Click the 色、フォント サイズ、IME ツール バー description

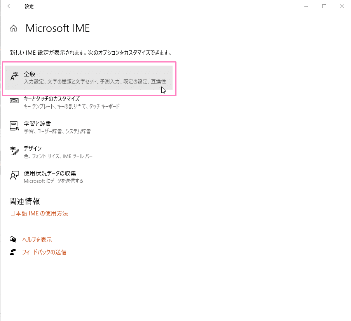click(x=58, y=156)
